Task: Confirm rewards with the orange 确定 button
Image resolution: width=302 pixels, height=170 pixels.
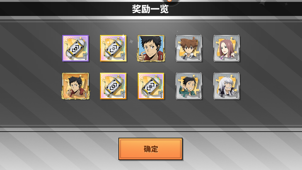Action: pos(150,149)
